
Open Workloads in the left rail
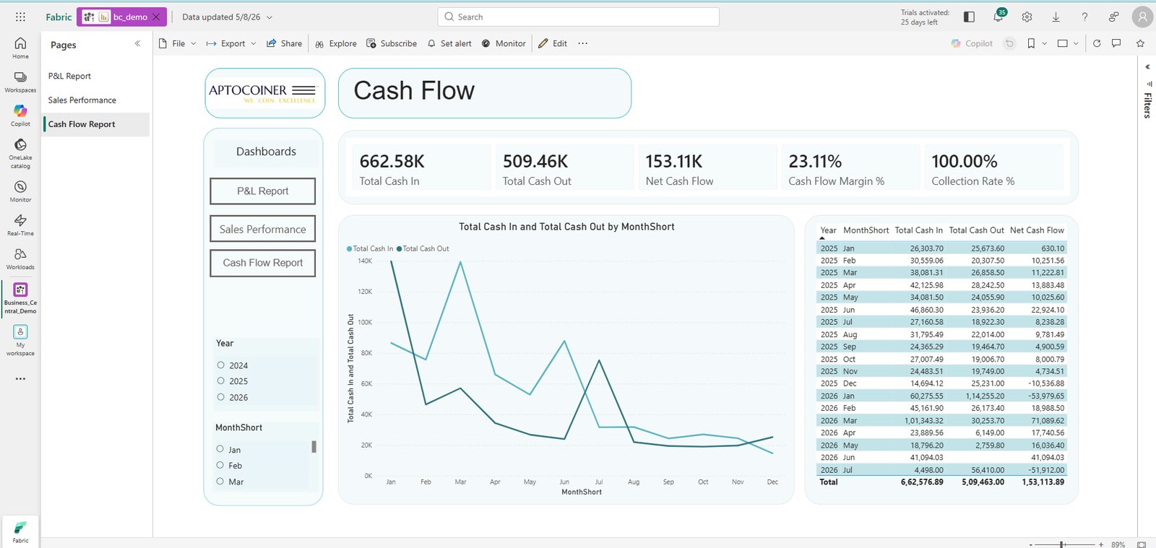click(x=20, y=258)
